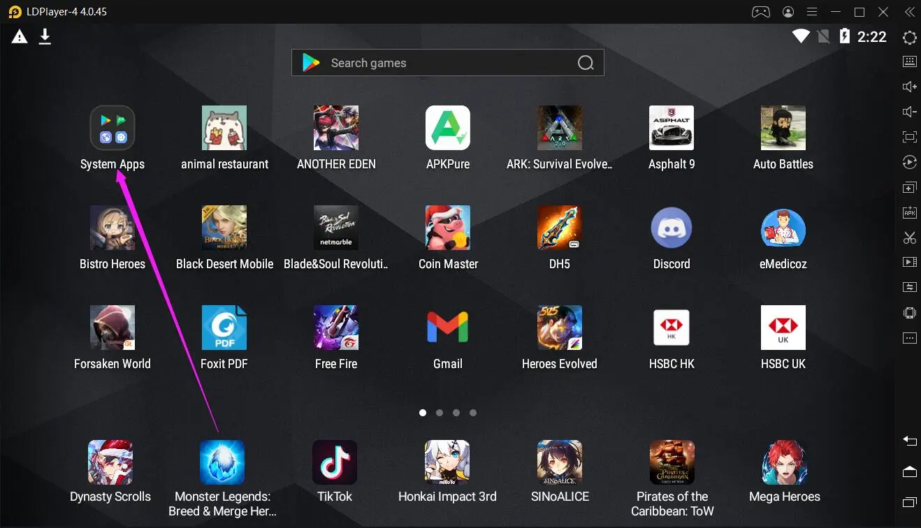Launch SINoALICE
The image size is (921, 528).
click(x=560, y=462)
